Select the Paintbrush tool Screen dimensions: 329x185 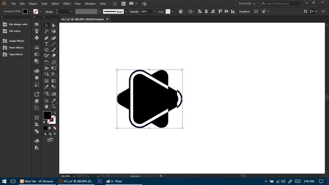[54, 50]
